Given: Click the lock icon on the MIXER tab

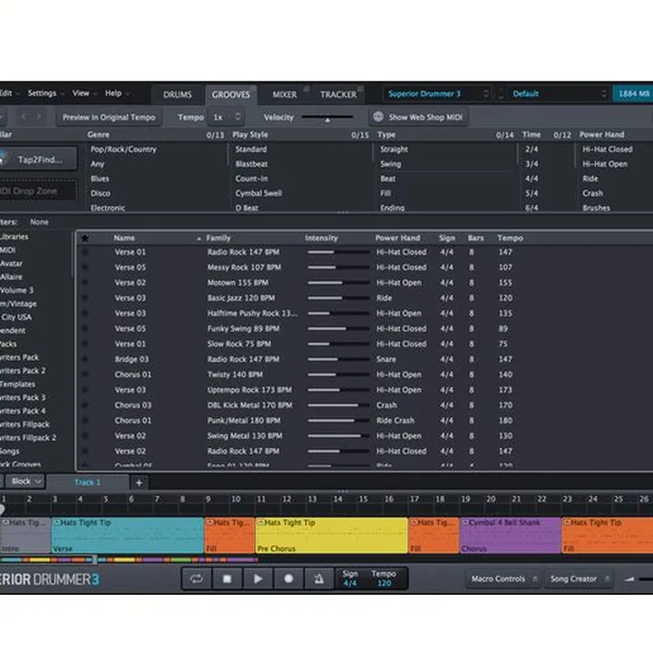Looking at the screenshot, I should 307,88.
